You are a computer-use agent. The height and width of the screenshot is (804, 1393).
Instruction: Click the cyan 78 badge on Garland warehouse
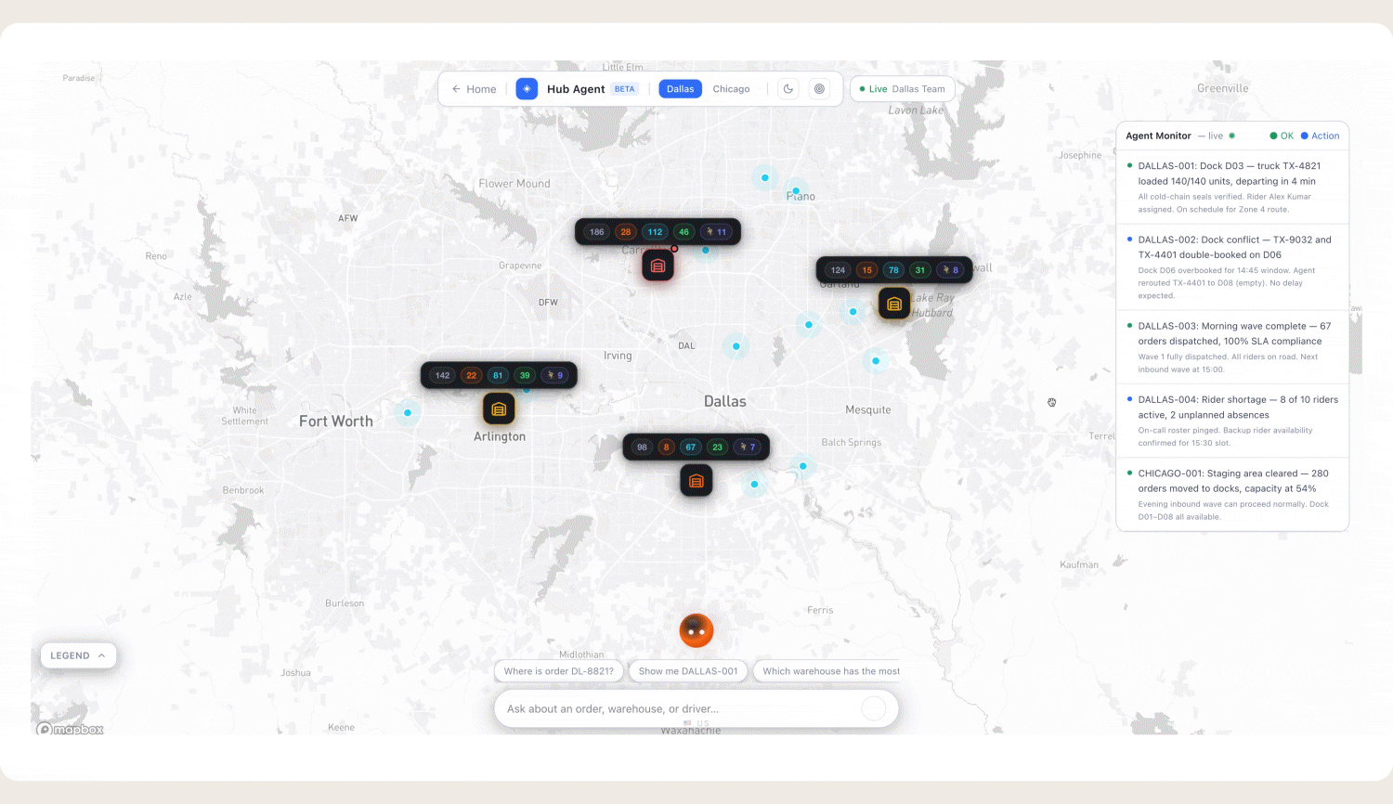click(893, 270)
